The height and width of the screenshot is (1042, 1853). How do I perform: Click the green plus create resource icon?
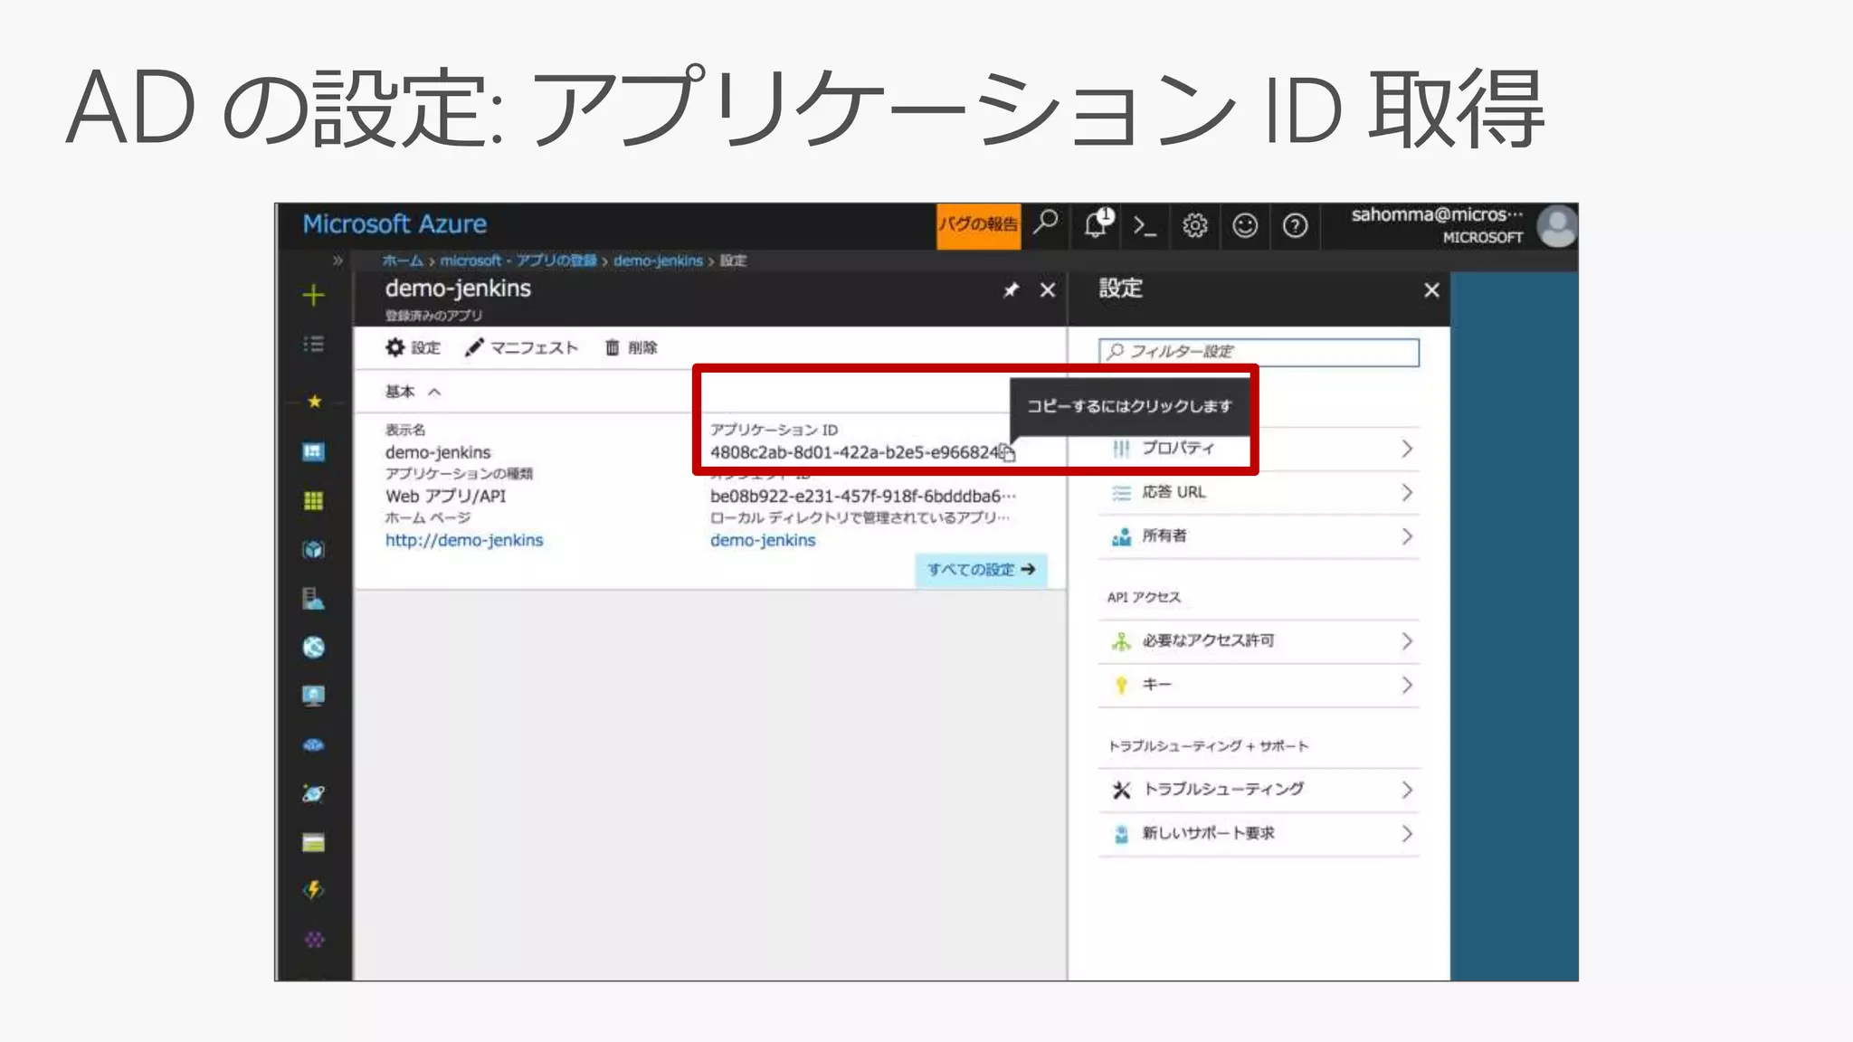313,295
